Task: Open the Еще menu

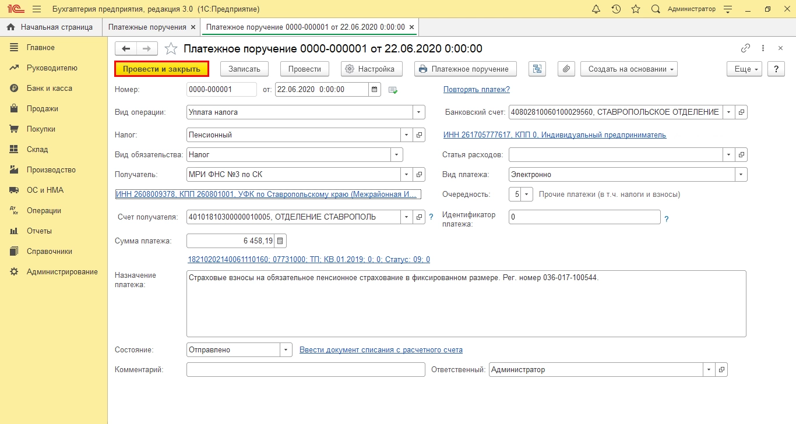Action: [745, 69]
